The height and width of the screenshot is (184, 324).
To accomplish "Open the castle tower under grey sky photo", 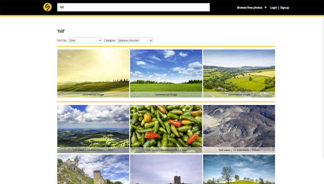I will pyautogui.click(x=166, y=169).
